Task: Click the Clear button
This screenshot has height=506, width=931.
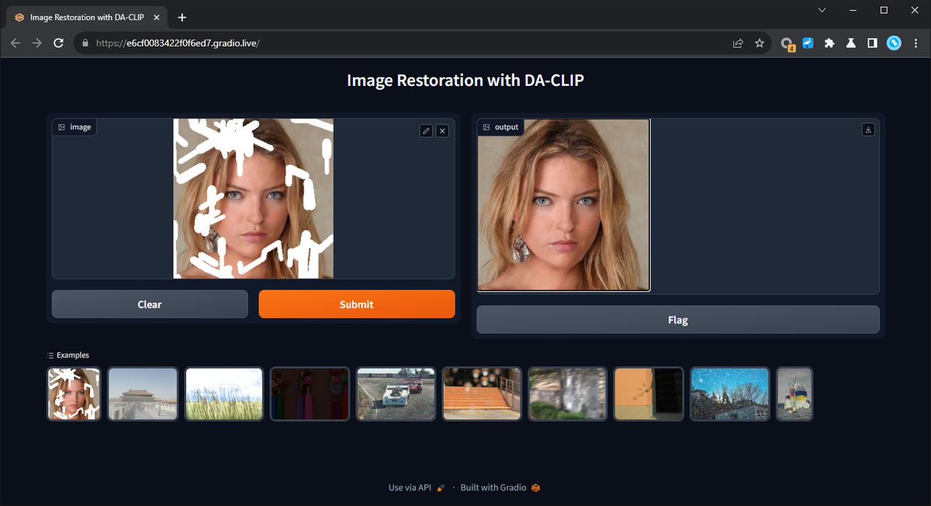Action: pyautogui.click(x=150, y=305)
